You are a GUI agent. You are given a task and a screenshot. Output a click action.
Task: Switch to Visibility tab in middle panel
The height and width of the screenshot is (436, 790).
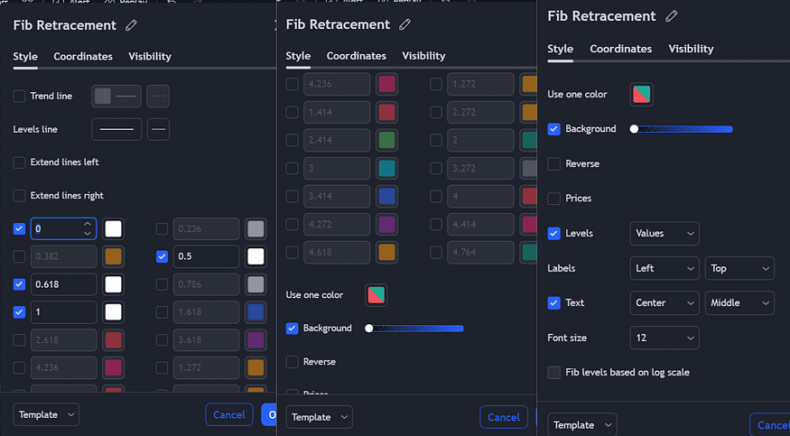pos(423,56)
